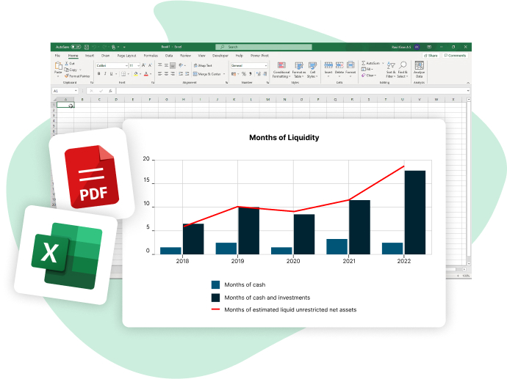507x379 pixels.
Task: Open the Sort & Filter tool
Action: [x=391, y=68]
